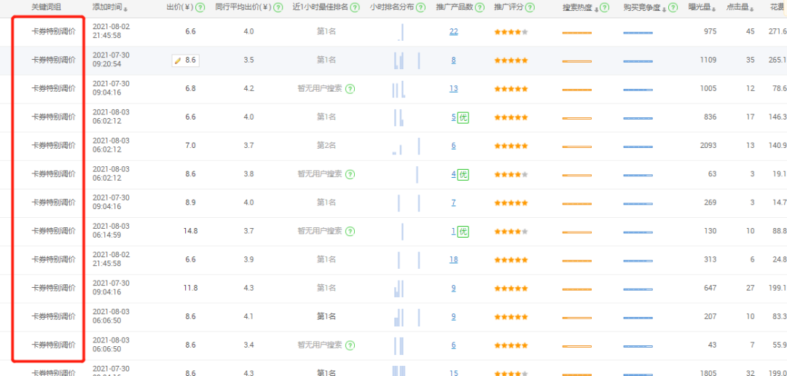Click the 曝光量 column header text

click(700, 7)
